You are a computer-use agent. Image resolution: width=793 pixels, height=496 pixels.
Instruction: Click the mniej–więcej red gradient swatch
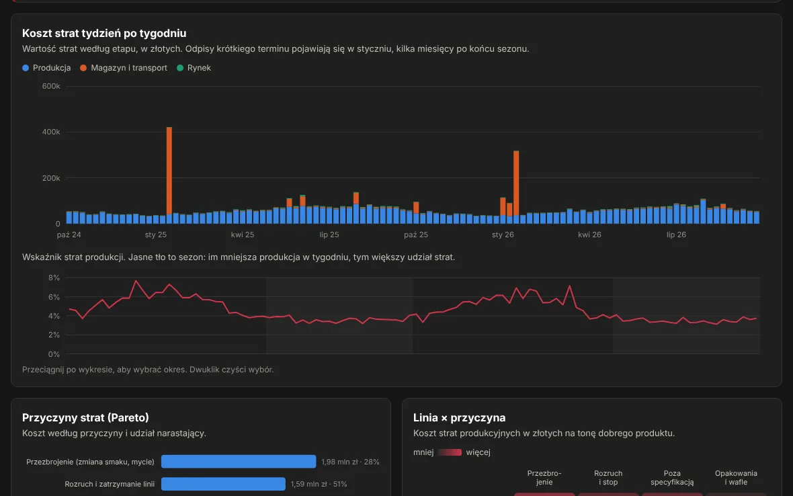pos(450,452)
